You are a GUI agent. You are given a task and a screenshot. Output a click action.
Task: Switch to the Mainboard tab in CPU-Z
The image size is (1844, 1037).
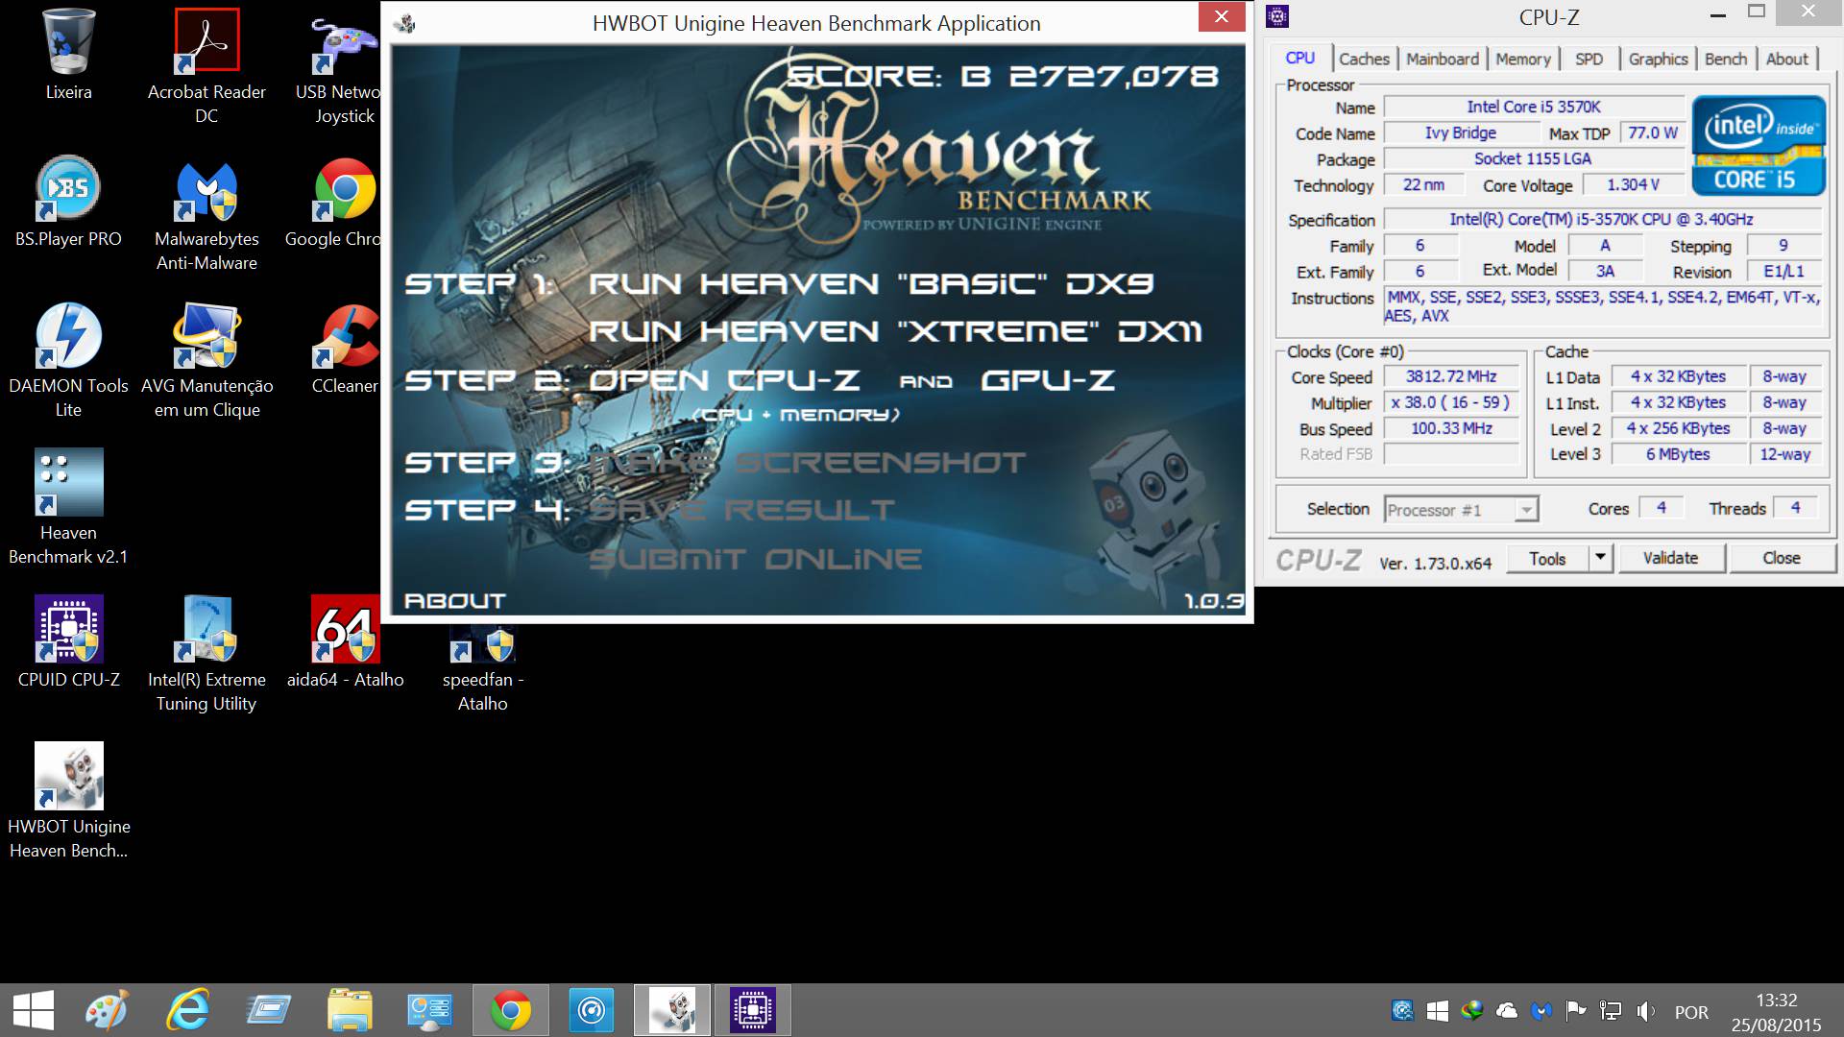coord(1443,59)
